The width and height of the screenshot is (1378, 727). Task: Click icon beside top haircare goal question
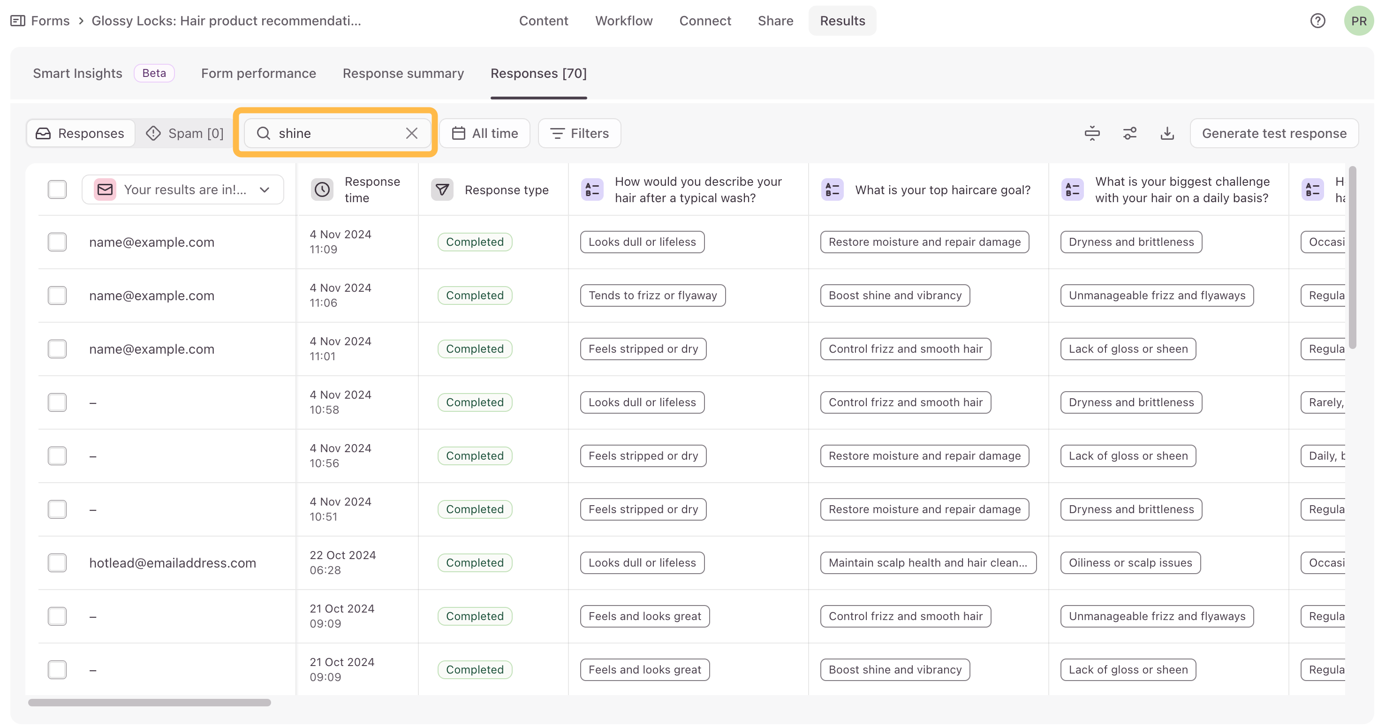[833, 189]
